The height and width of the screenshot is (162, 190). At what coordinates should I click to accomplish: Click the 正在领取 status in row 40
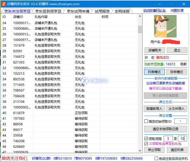pyautogui.click(x=81, y=113)
